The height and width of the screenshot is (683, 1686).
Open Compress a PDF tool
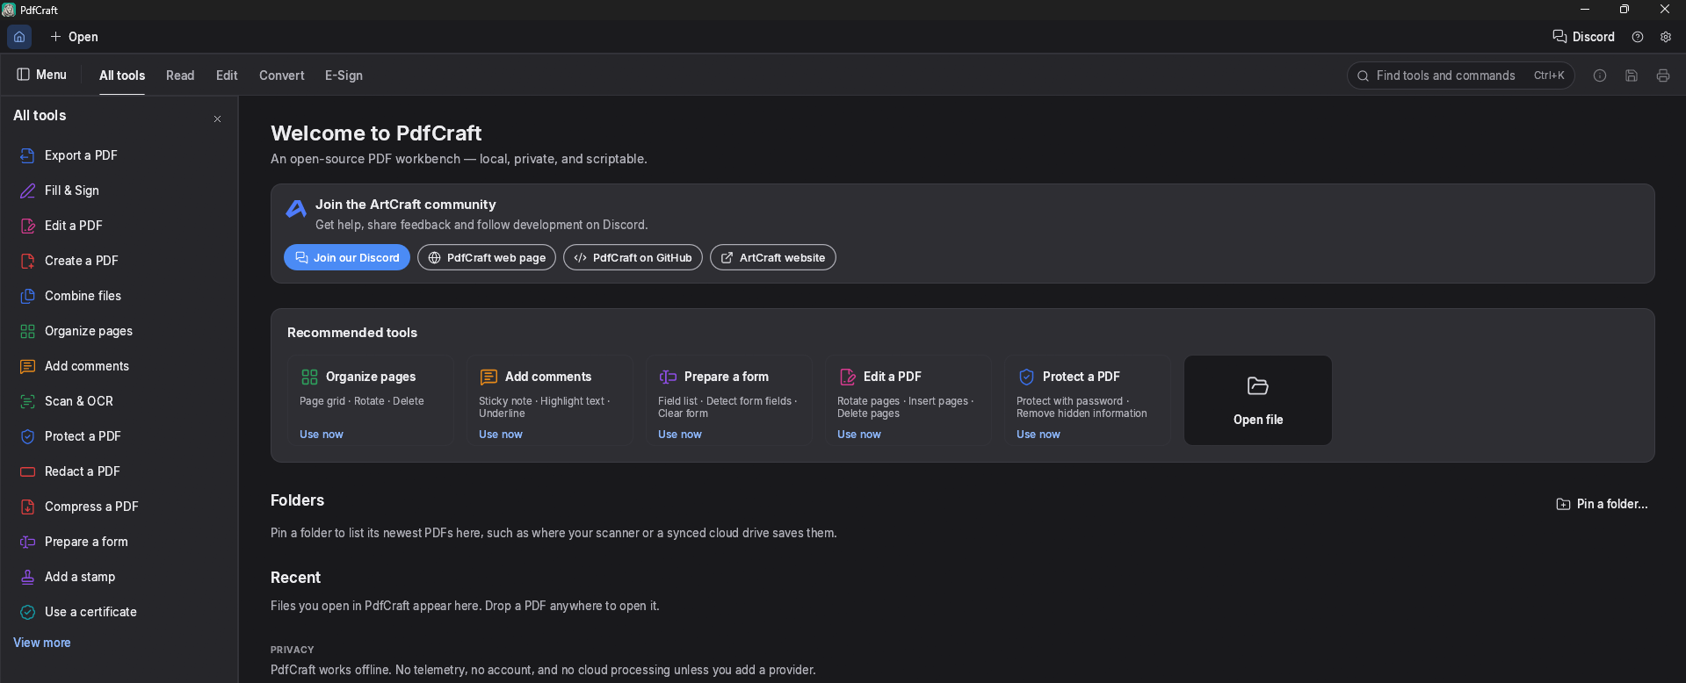tap(119, 507)
